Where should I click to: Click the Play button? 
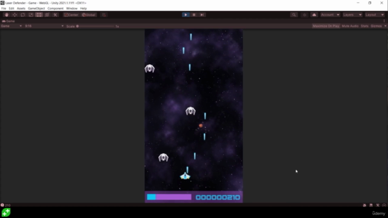tap(186, 15)
